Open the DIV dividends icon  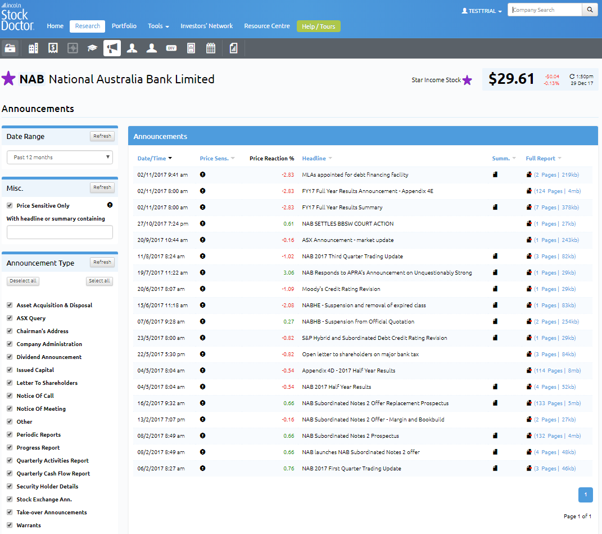(171, 48)
